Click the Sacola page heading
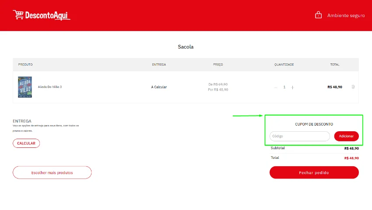The height and width of the screenshot is (210, 372). [186, 47]
